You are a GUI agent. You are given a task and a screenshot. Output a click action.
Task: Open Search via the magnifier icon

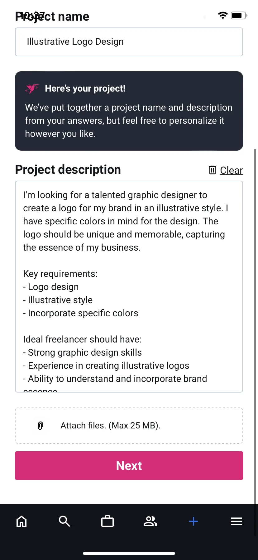[x=64, y=521]
